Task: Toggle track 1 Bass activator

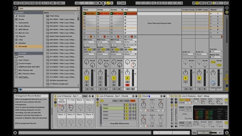Action: [x=87, y=78]
